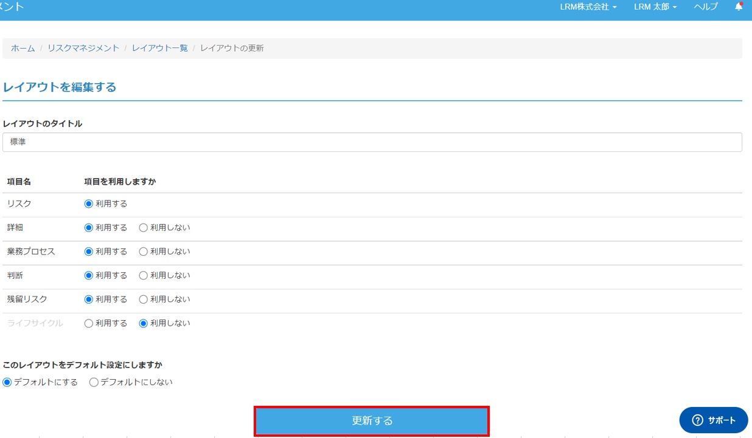
Task: Open the リスクマネジメント breadcrumb link
Action: [x=83, y=48]
